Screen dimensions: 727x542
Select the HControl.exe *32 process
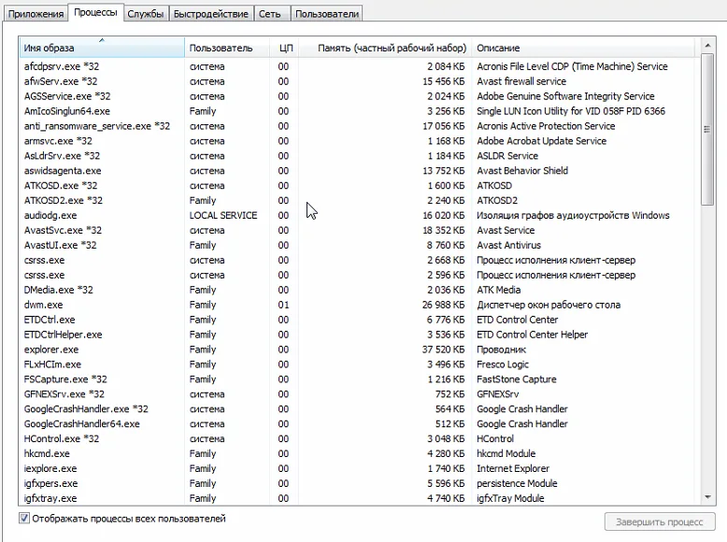click(x=360, y=438)
